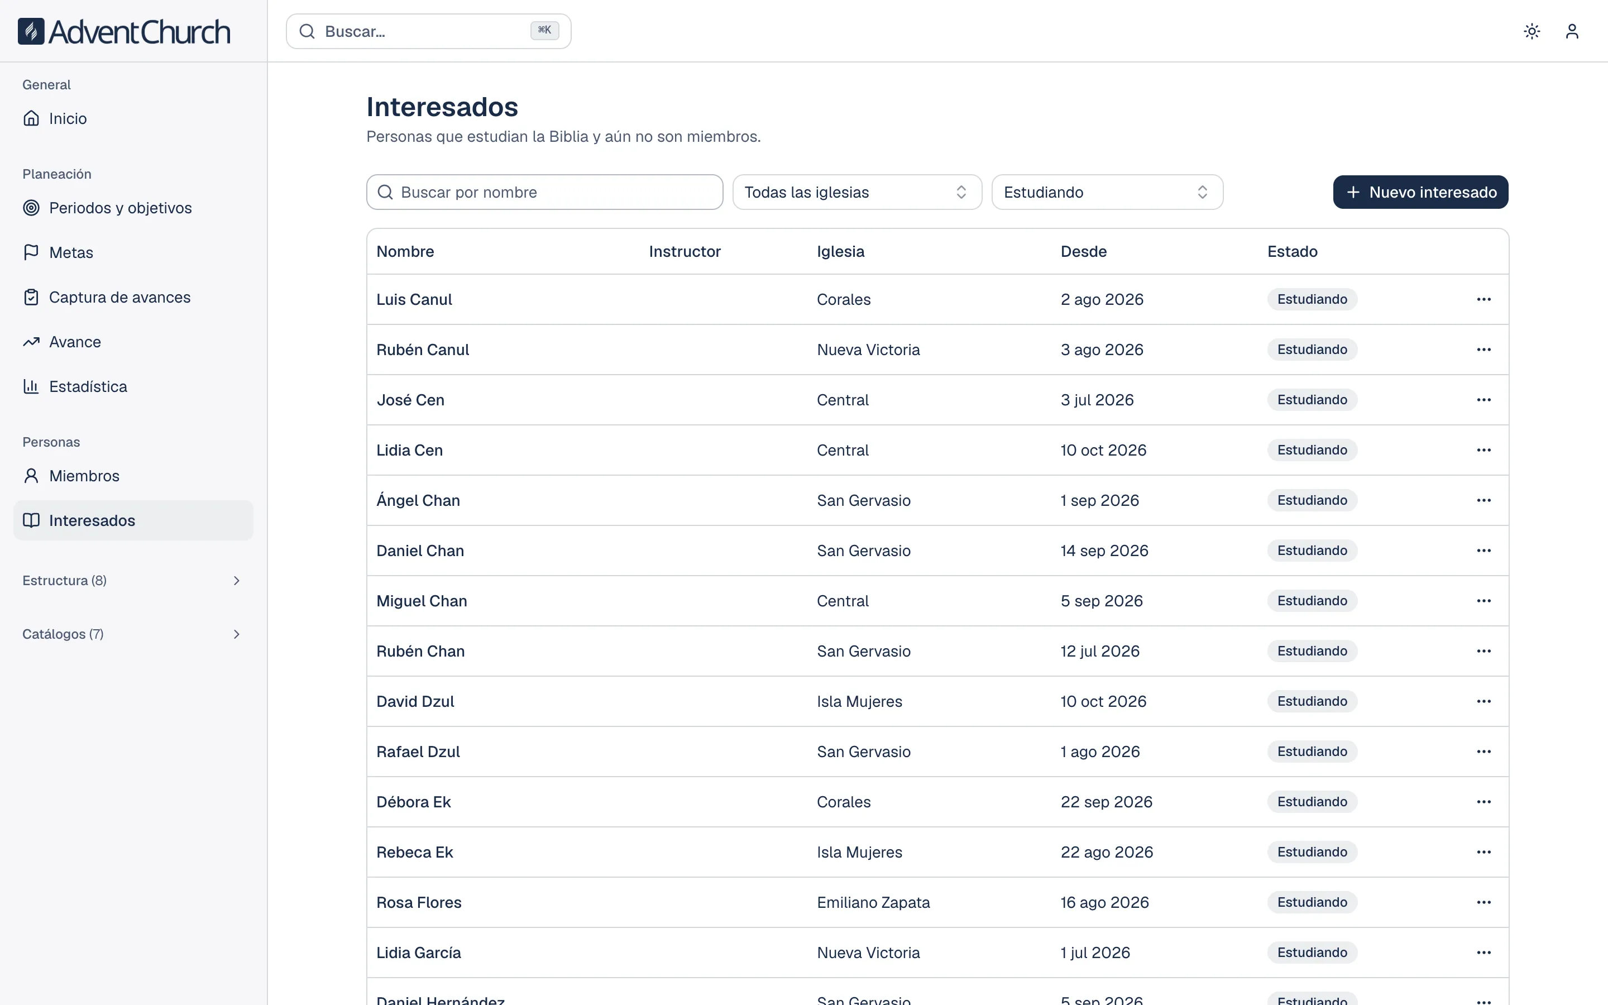Click the Instructor column header
The width and height of the screenshot is (1608, 1005).
[x=685, y=251]
